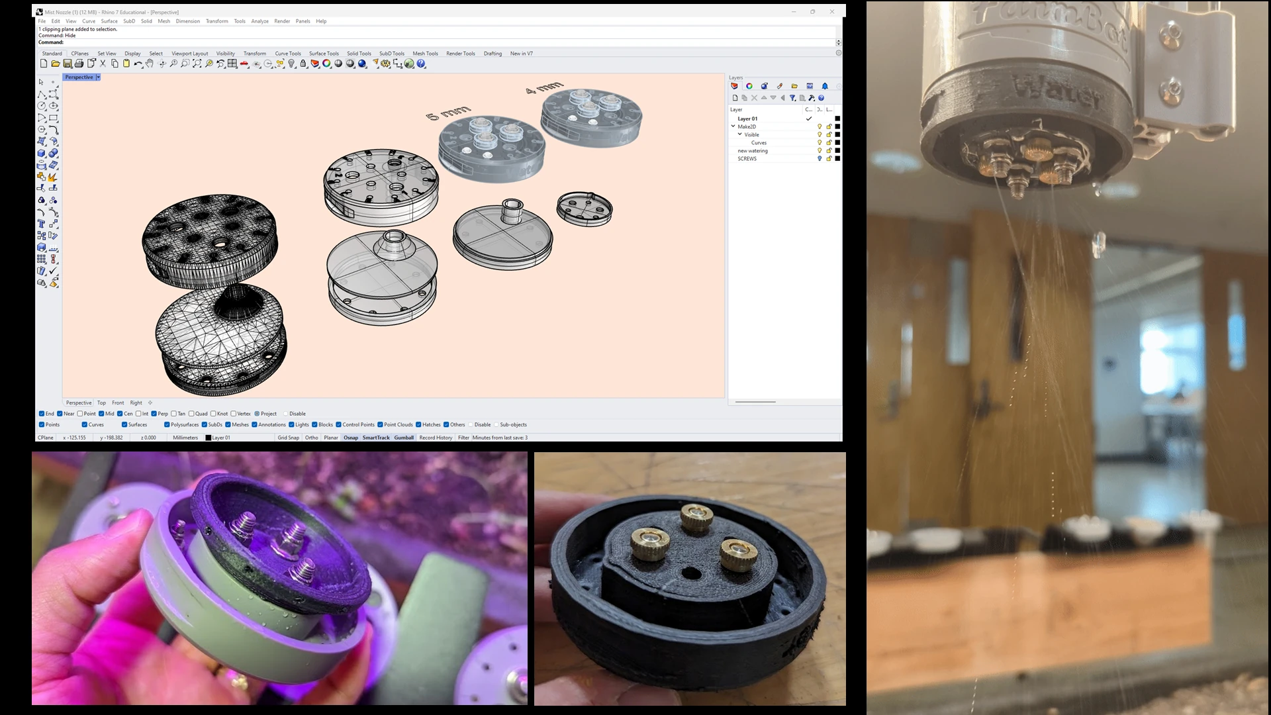Click the Layer 01 black color swatch
The height and width of the screenshot is (715, 1271).
tap(837, 119)
